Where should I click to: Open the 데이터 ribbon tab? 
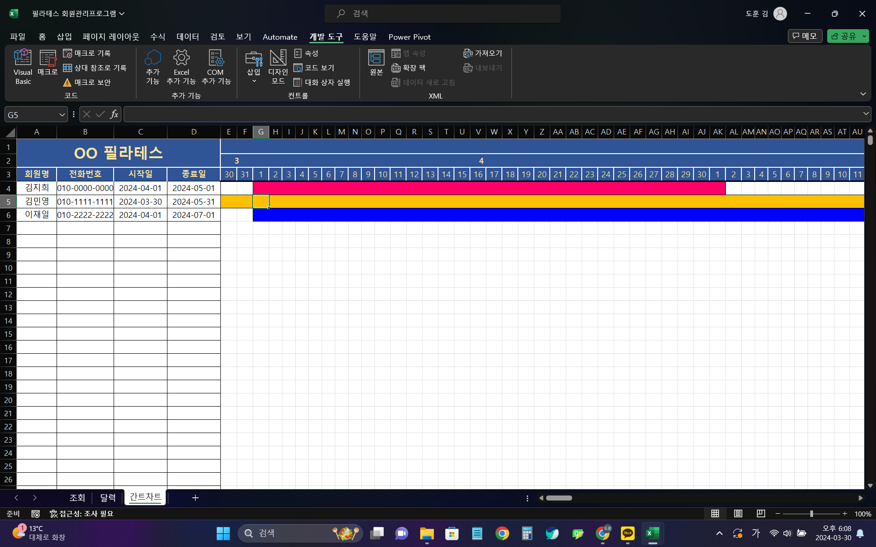(x=188, y=37)
